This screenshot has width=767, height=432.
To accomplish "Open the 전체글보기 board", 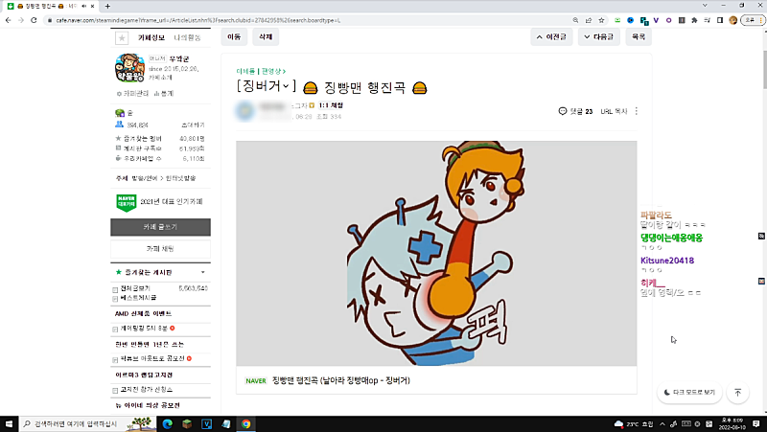I will click(x=135, y=288).
